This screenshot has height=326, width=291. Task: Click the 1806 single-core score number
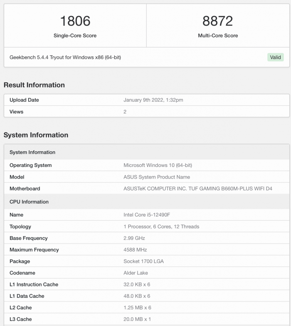tap(75, 21)
